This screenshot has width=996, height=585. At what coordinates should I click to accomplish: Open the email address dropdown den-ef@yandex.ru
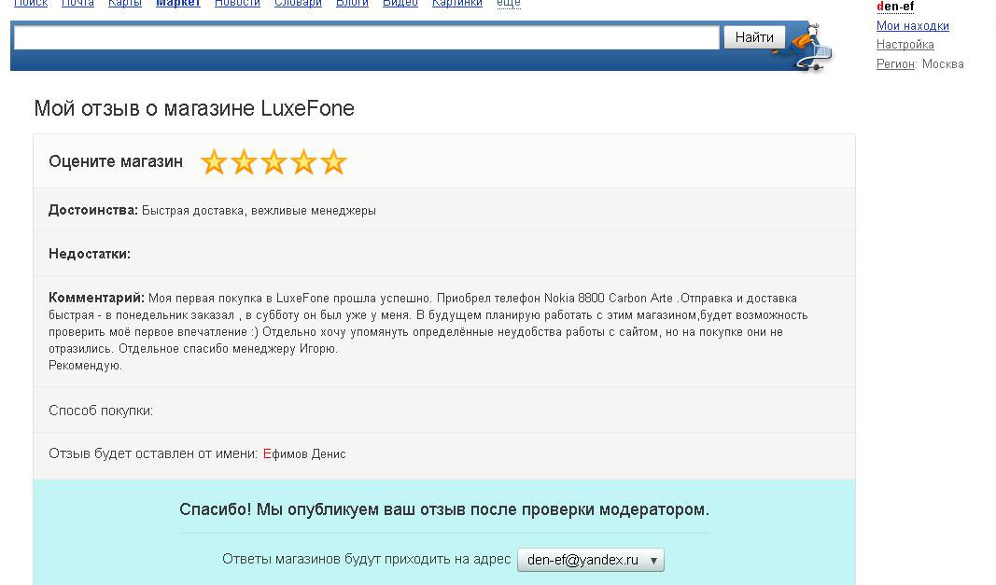click(x=591, y=560)
